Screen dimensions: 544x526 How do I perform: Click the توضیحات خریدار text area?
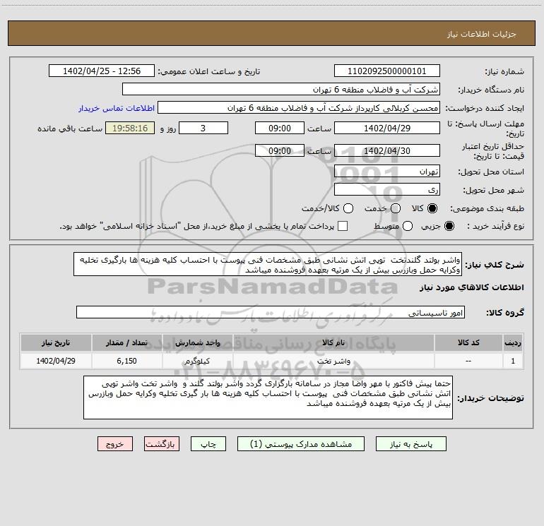[x=268, y=398]
